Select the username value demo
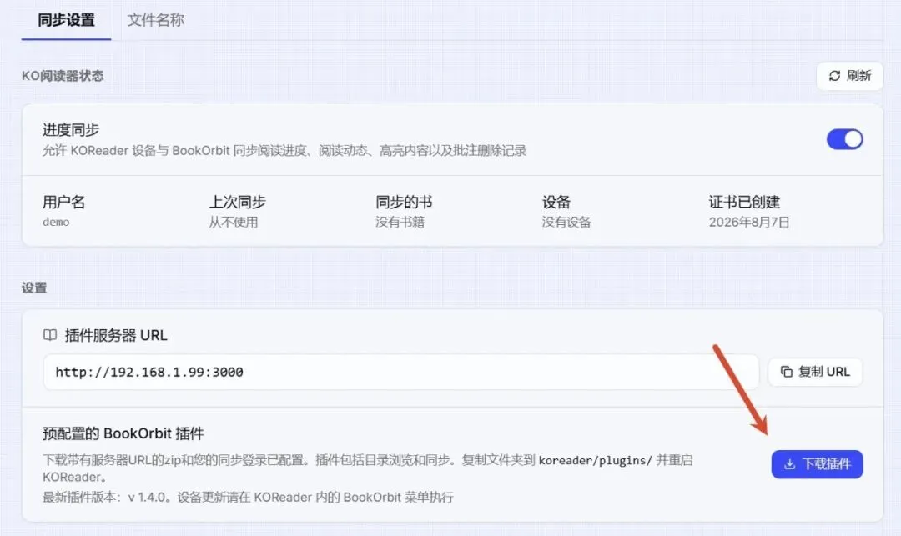 (x=56, y=222)
